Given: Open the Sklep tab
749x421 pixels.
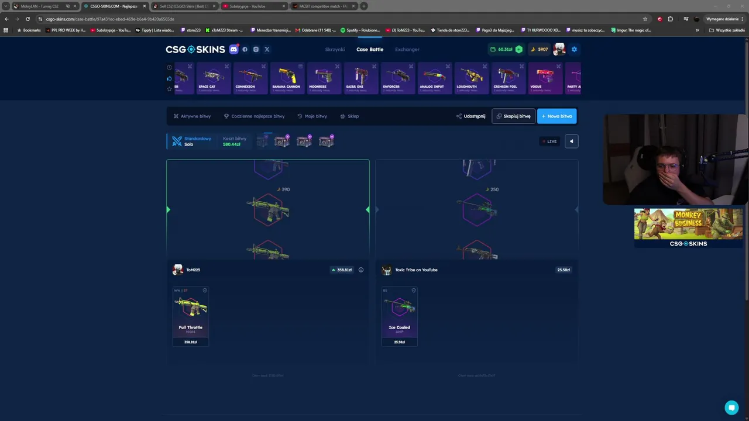Looking at the screenshot, I should point(349,116).
